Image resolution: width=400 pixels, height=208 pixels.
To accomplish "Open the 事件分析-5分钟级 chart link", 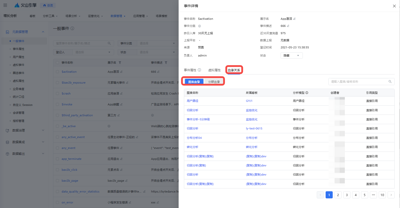I will coord(198,119).
